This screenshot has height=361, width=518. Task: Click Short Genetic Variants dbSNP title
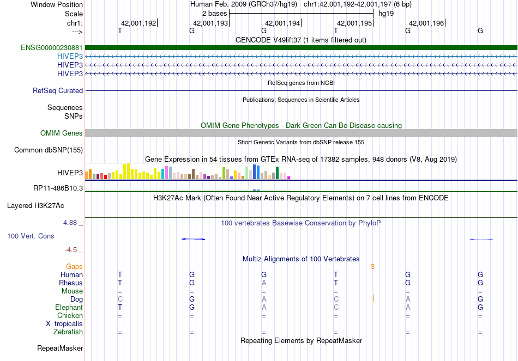tap(301, 142)
